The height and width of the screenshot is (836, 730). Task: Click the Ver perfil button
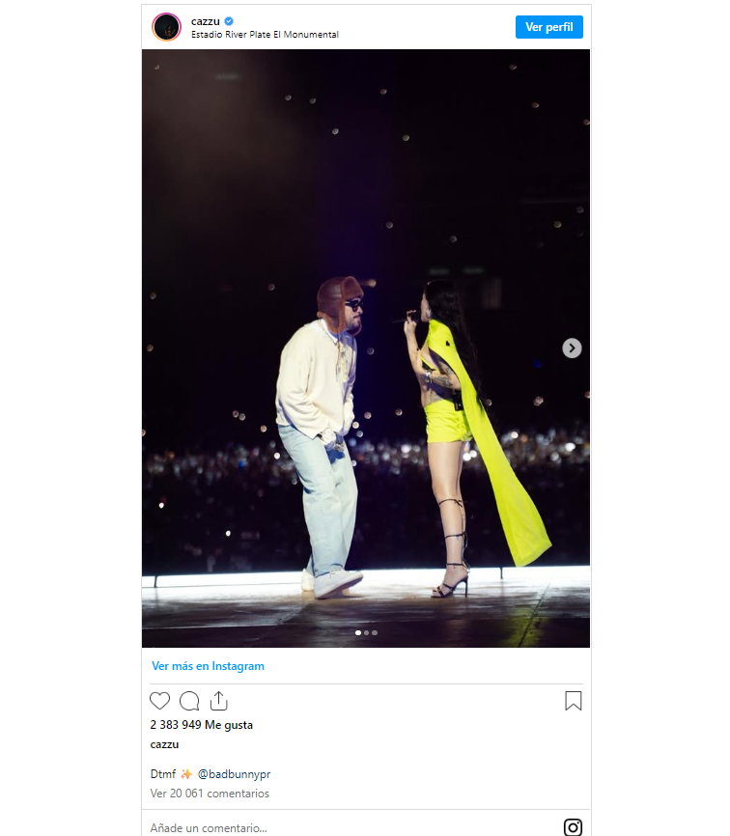pyautogui.click(x=548, y=27)
